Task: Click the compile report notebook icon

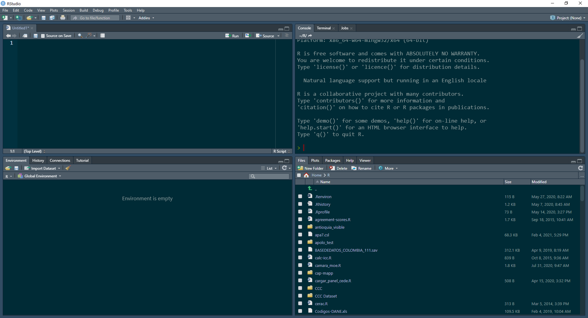Action: [103, 36]
